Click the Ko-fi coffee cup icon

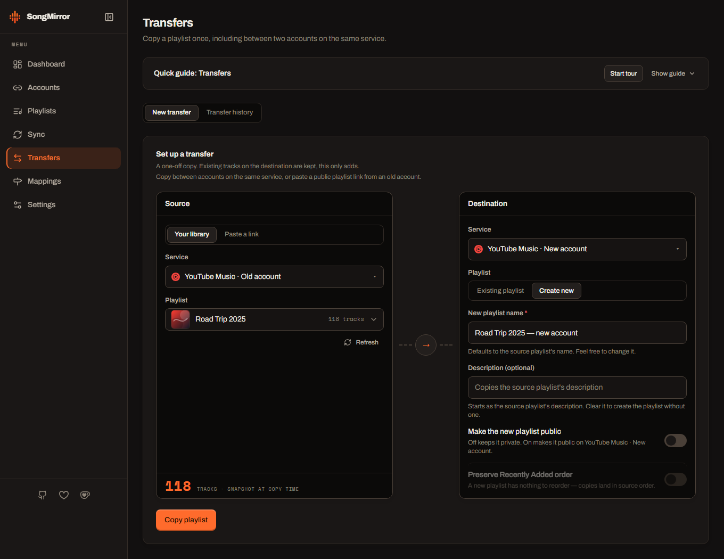(x=85, y=495)
